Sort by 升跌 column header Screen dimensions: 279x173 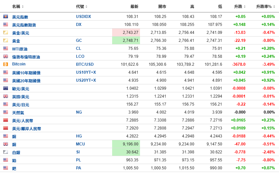(240, 7)
